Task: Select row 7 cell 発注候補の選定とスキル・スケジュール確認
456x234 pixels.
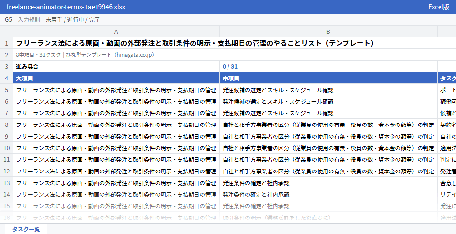Action: [328, 113]
